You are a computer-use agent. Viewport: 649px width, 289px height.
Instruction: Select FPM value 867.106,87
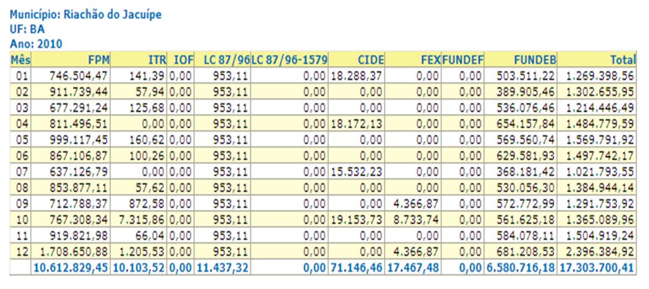point(79,156)
